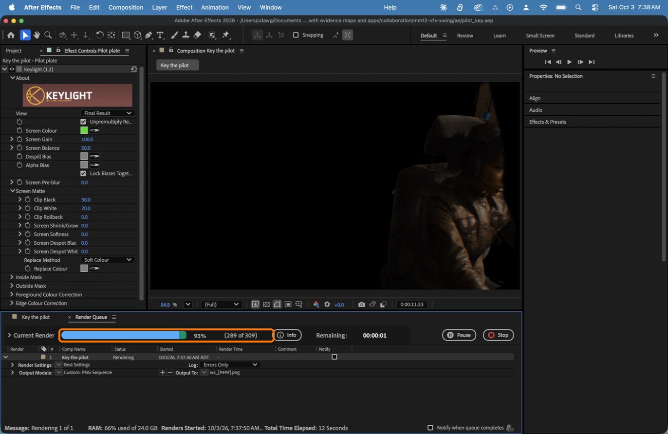Open the Keylight View dropdown
668x434 pixels.
[108, 113]
